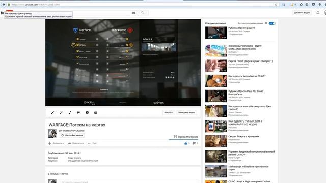Open the annotations speech bubble icon
The image size is (326, 183).
point(78,113)
